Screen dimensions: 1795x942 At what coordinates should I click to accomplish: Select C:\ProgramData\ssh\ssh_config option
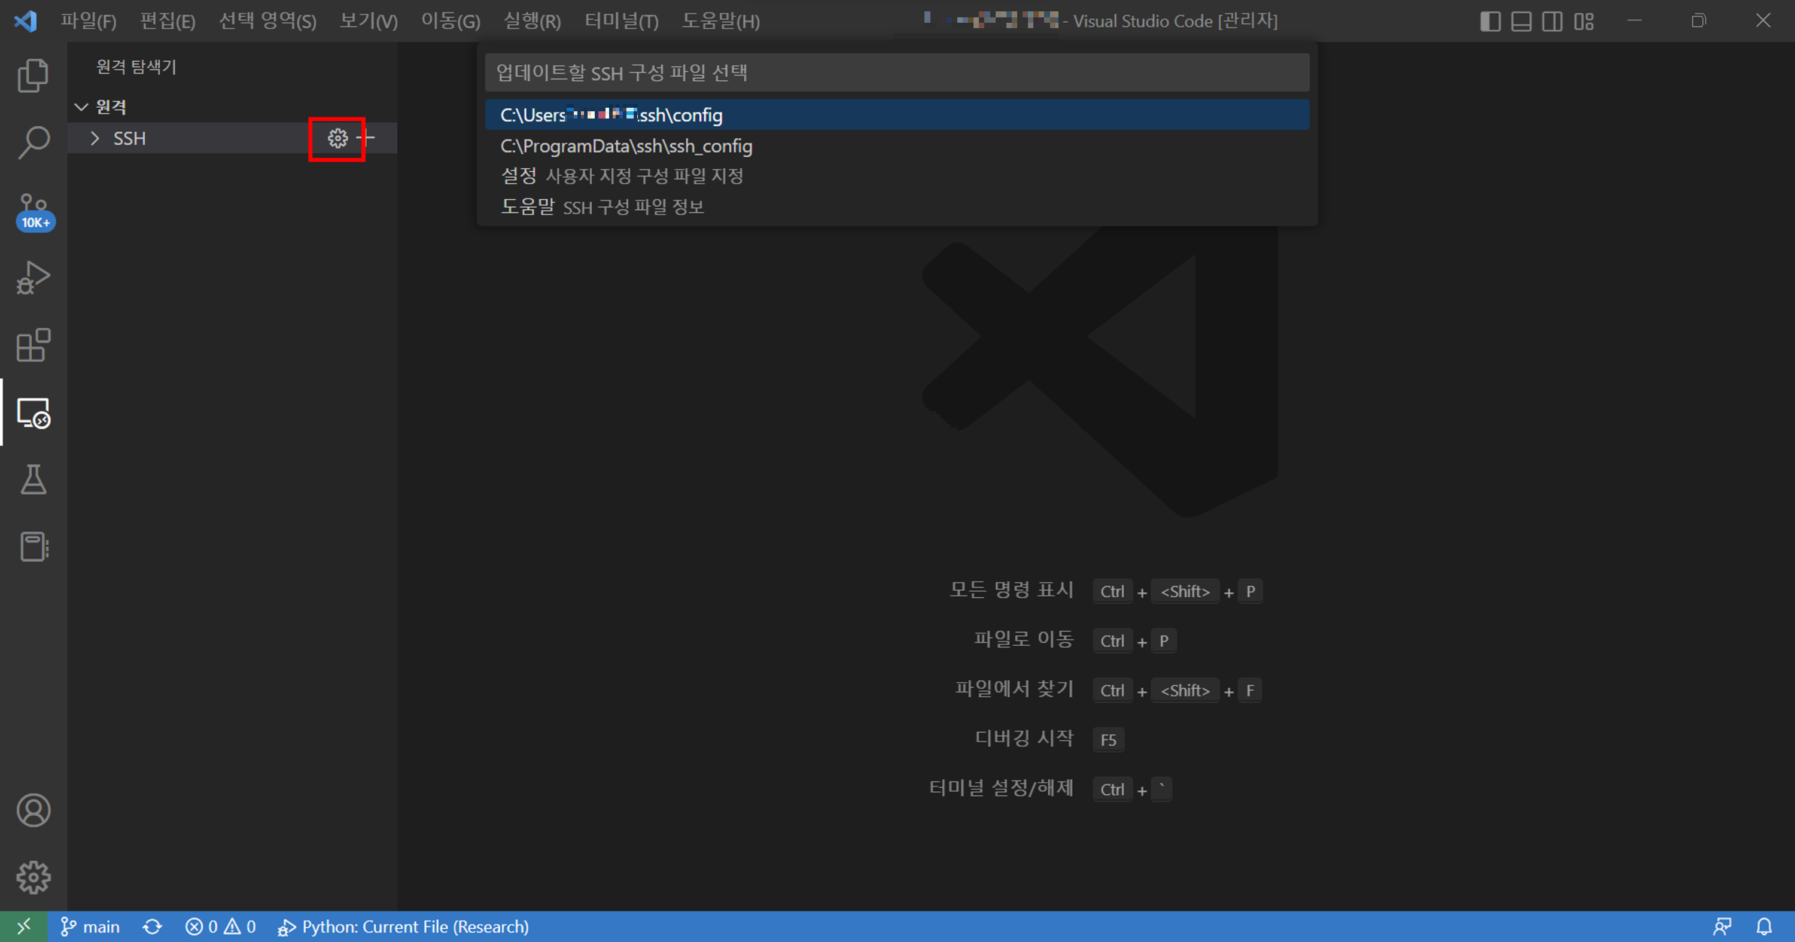[626, 145]
